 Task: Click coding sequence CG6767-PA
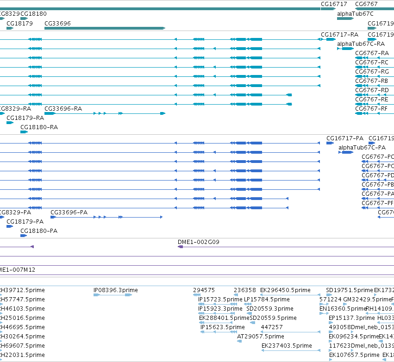(x=378, y=194)
